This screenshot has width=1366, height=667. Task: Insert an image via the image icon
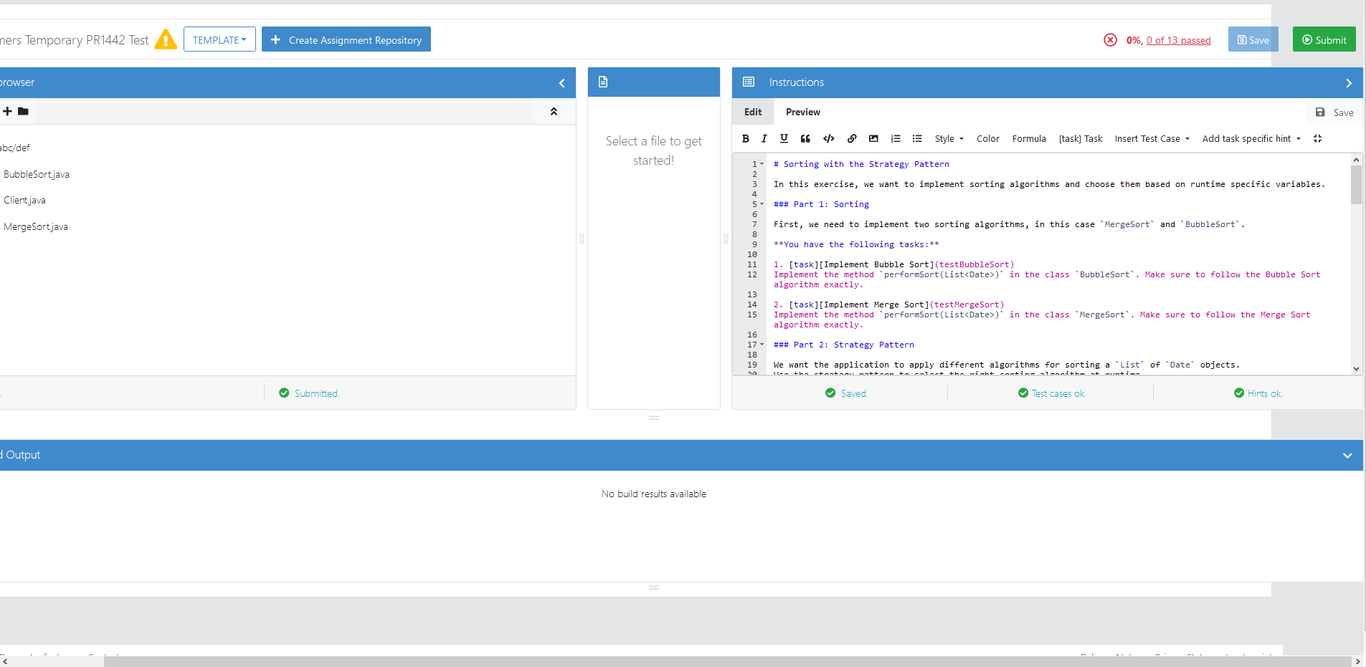click(873, 139)
